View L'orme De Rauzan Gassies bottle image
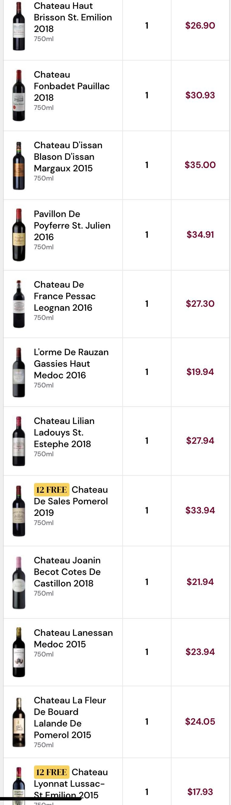Image resolution: width=231 pixels, height=805 pixels. tap(19, 372)
